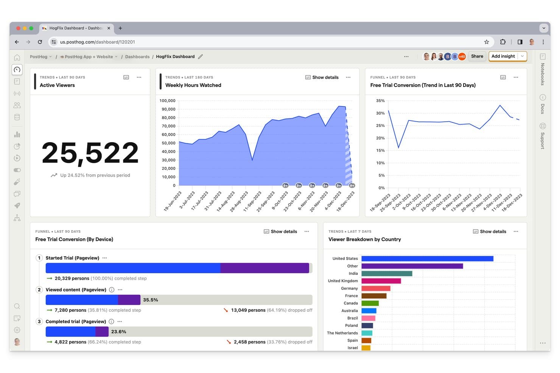Open Started Trial step options menu
Image resolution: width=560 pixels, height=373 pixels.
[105, 258]
